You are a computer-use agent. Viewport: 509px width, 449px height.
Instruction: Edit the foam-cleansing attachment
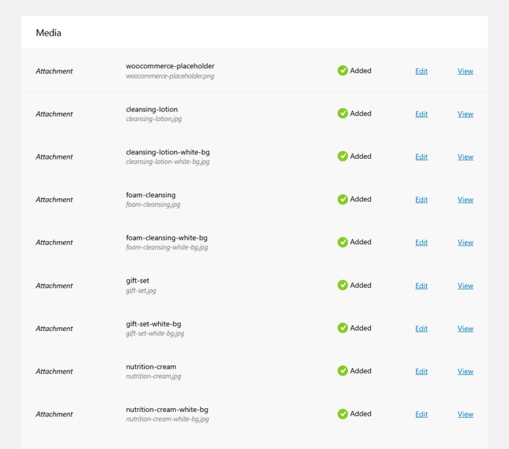[x=422, y=200]
